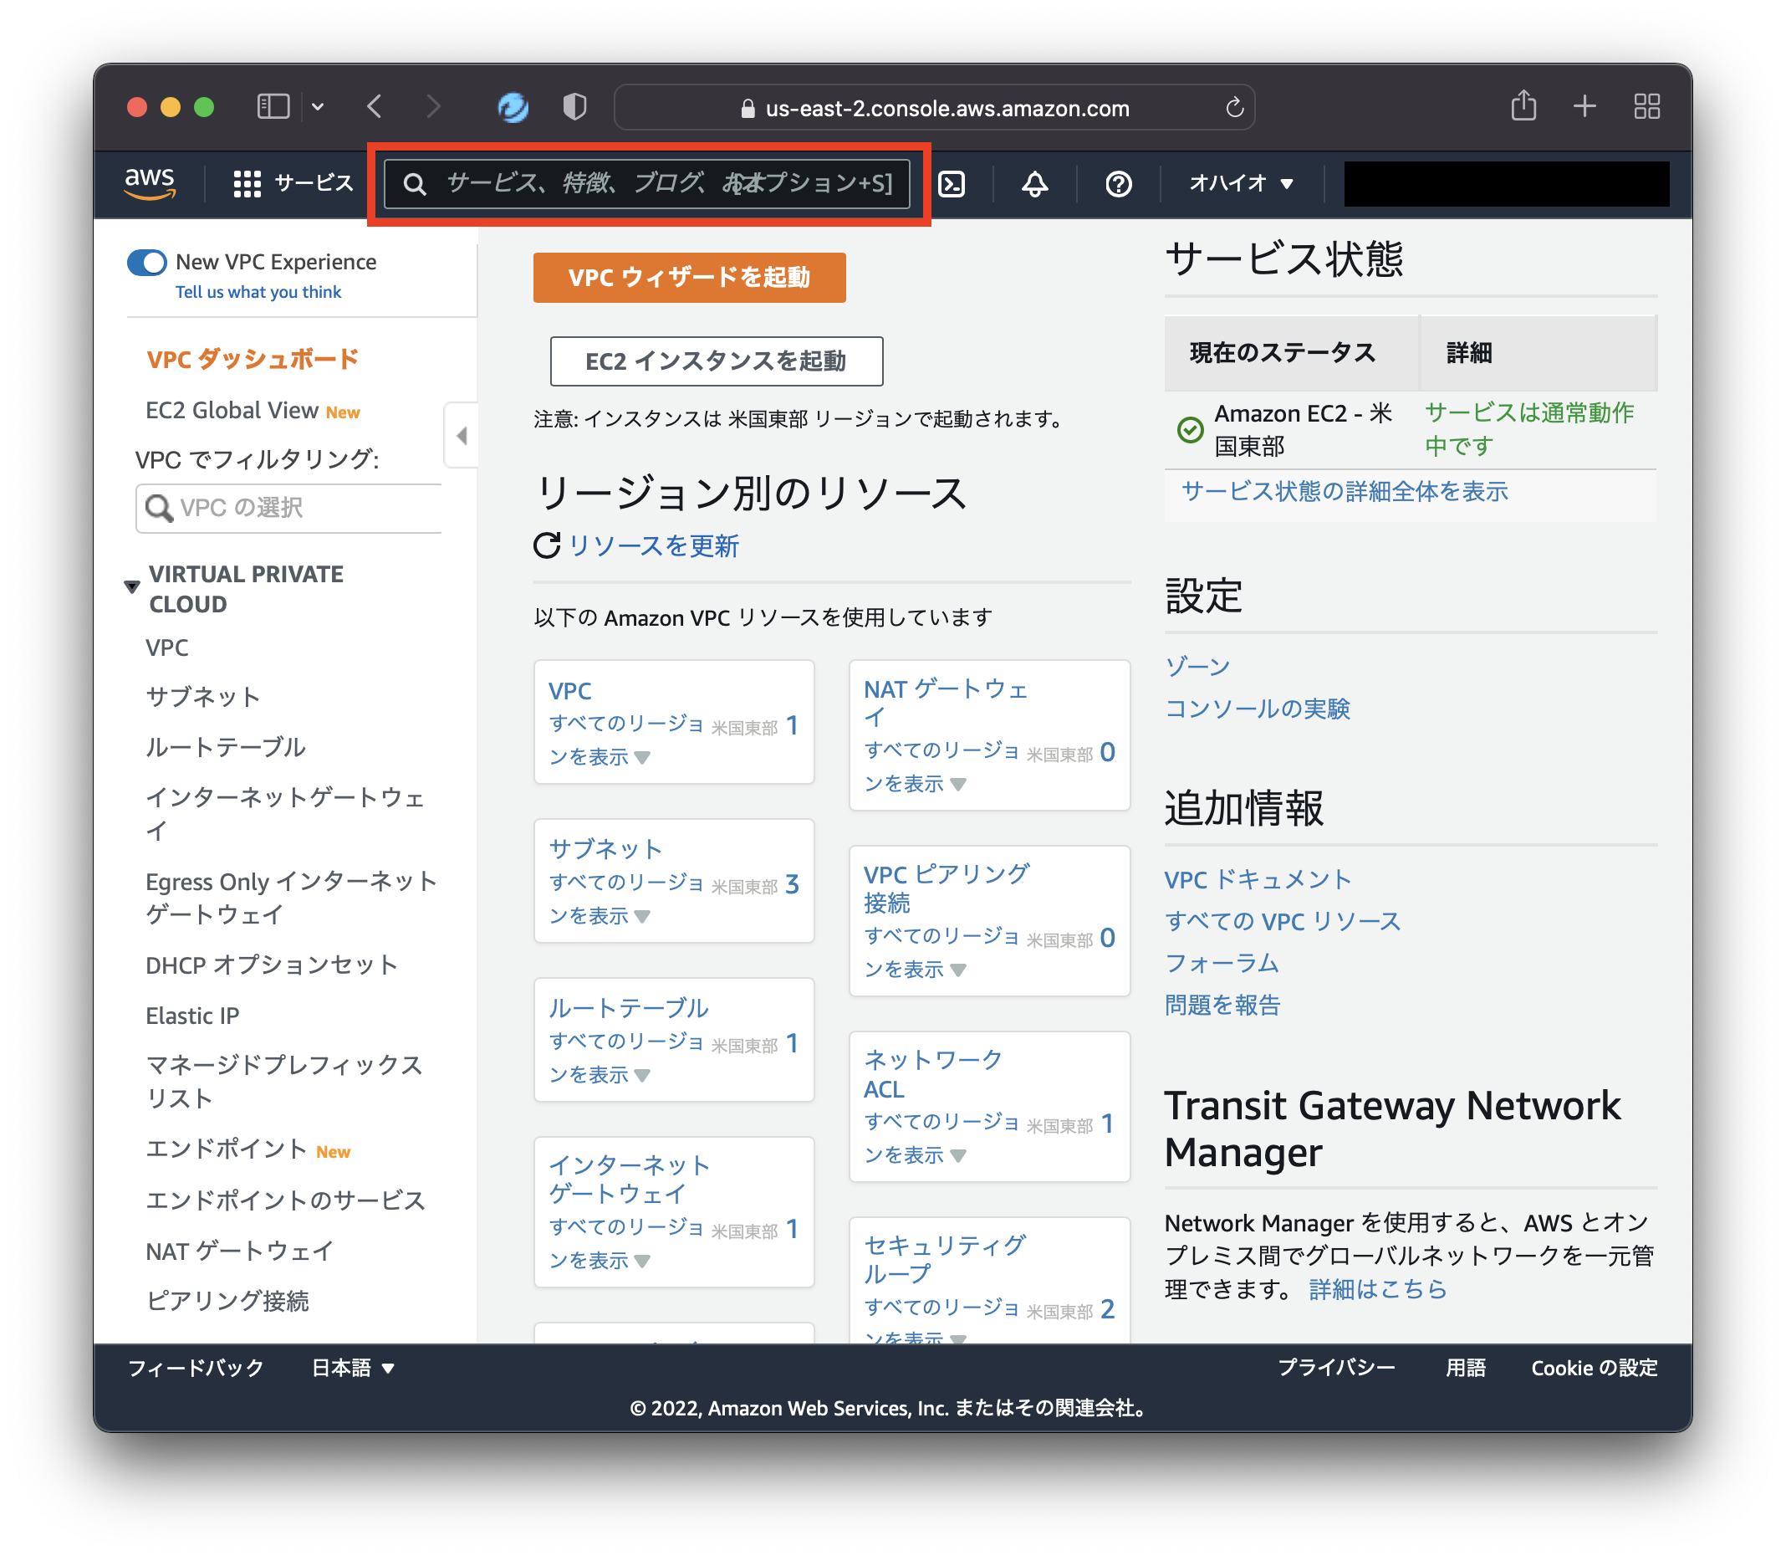Viewport: 1786px width, 1556px height.
Task: Toggle the Safari sidebar icon
Action: point(272,106)
